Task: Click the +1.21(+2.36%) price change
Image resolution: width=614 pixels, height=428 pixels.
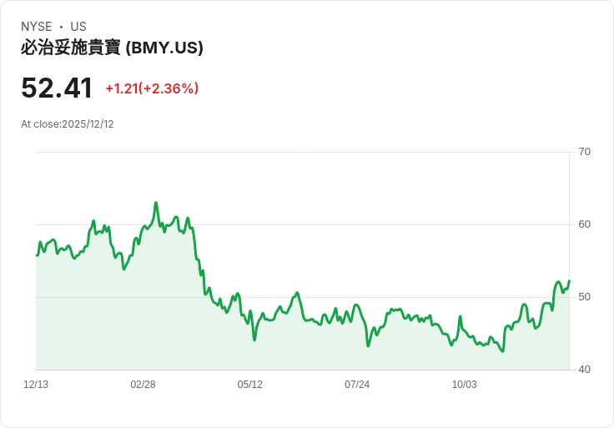Action: tap(152, 88)
